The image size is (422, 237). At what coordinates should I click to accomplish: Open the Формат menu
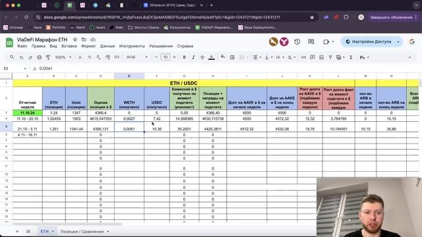pos(88,46)
